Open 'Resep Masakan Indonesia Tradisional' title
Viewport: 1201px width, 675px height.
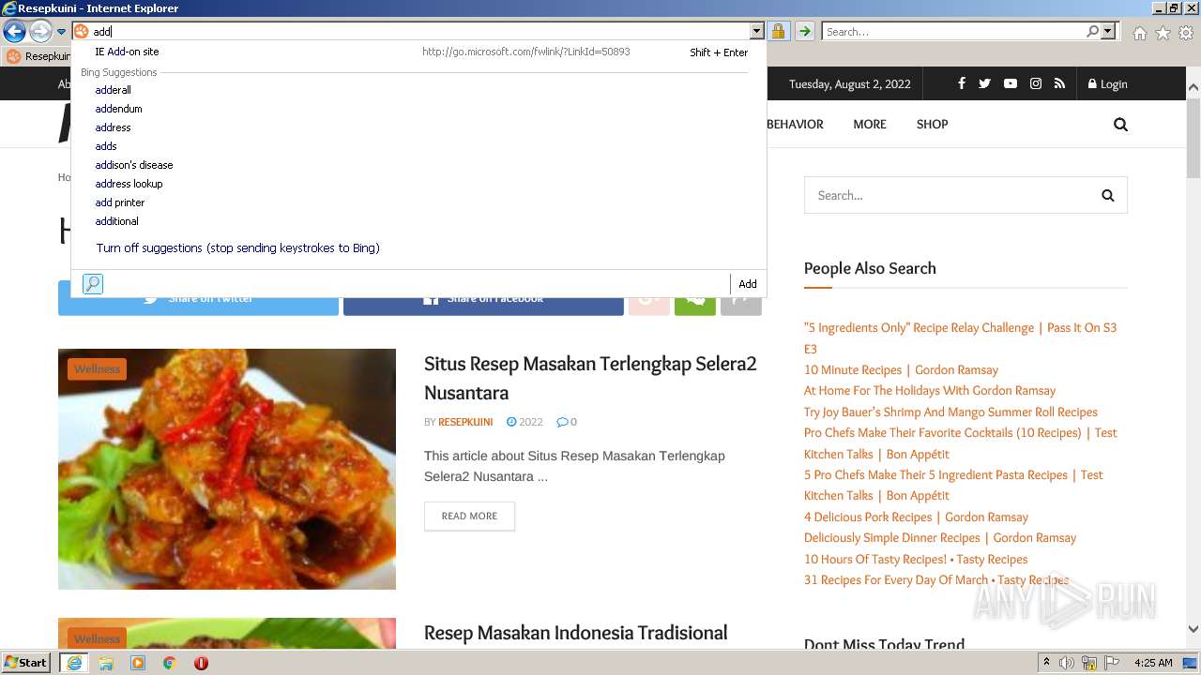point(576,633)
